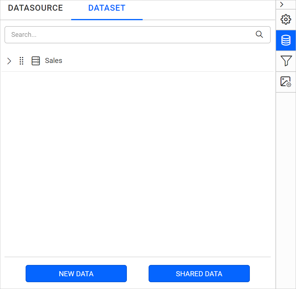The image size is (296, 289).
Task: Click the SHARED DATA button
Action: coord(199,274)
